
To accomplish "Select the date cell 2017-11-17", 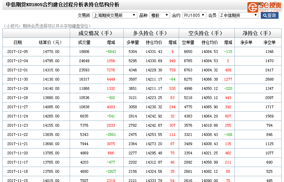I will [x=17, y=163].
